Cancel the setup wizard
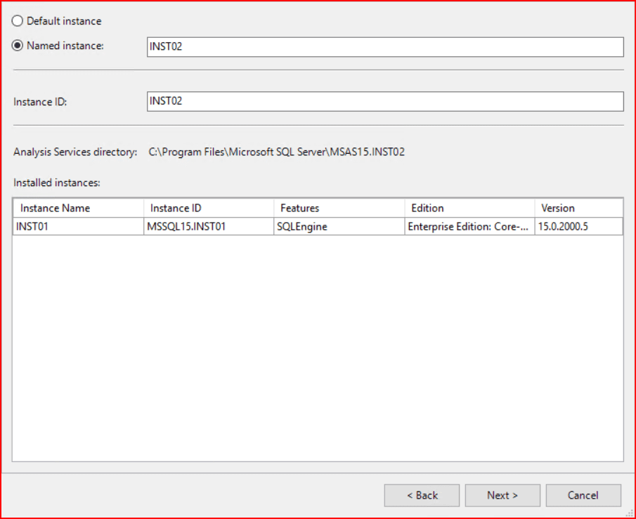636x519 pixels. tap(583, 495)
